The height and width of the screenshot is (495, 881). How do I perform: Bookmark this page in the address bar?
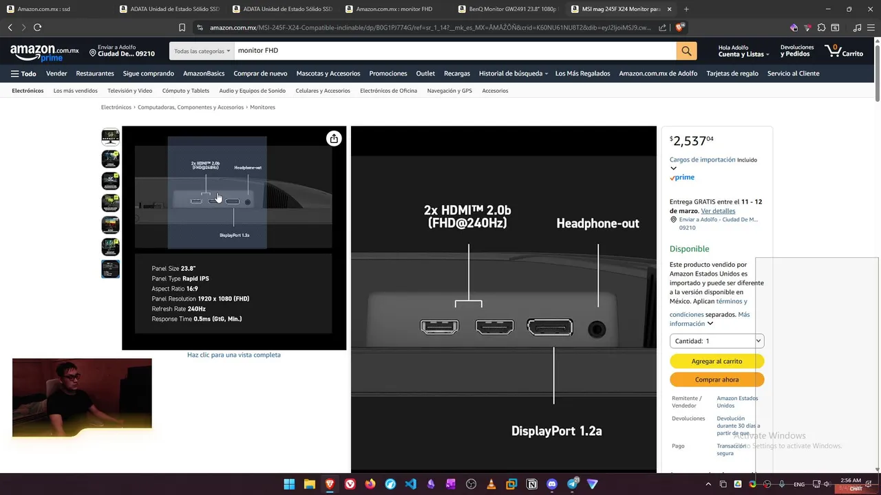click(x=182, y=27)
